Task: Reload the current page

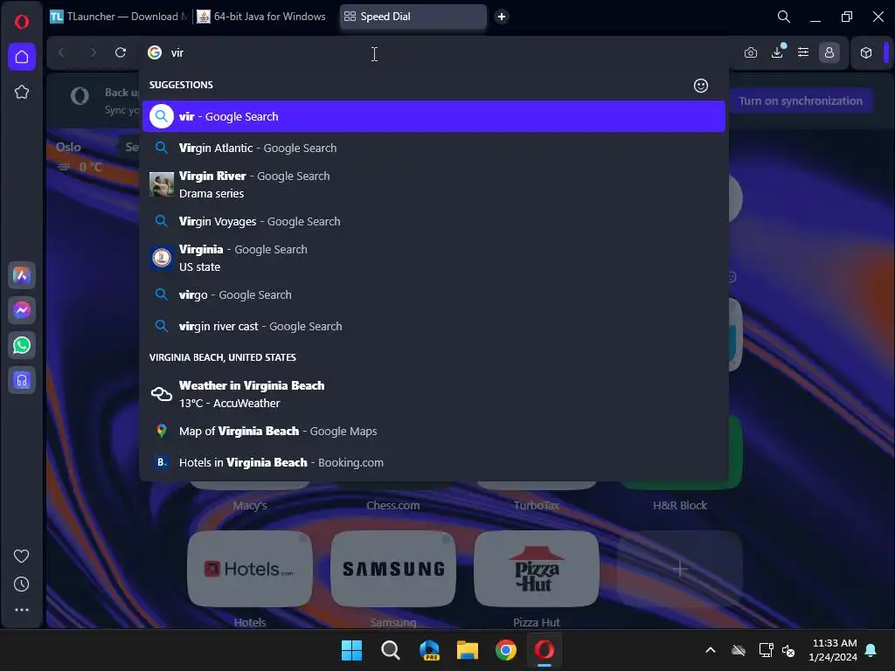Action: (x=121, y=52)
